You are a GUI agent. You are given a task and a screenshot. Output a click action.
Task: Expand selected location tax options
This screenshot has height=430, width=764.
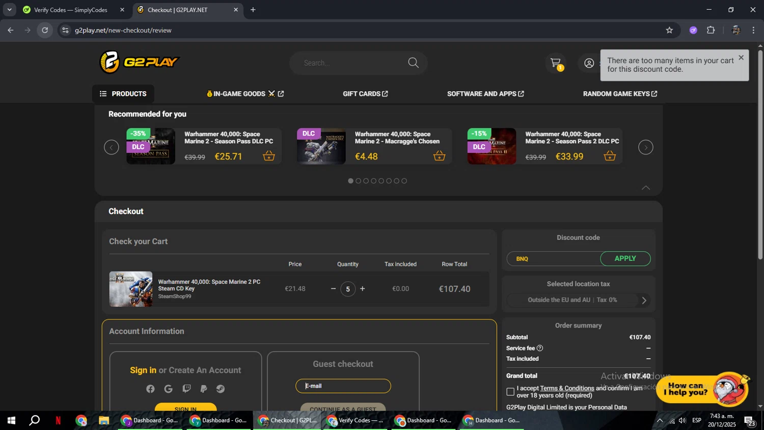click(x=644, y=300)
